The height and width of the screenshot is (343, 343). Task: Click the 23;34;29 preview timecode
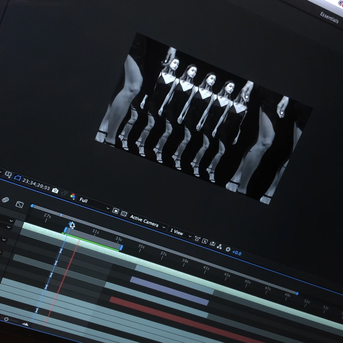36,184
